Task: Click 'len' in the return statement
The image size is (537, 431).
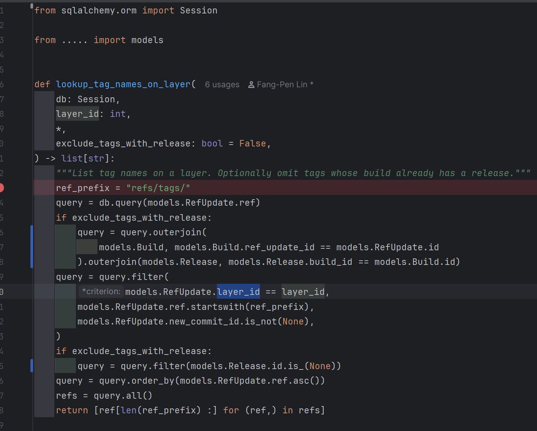Action: coord(128,410)
